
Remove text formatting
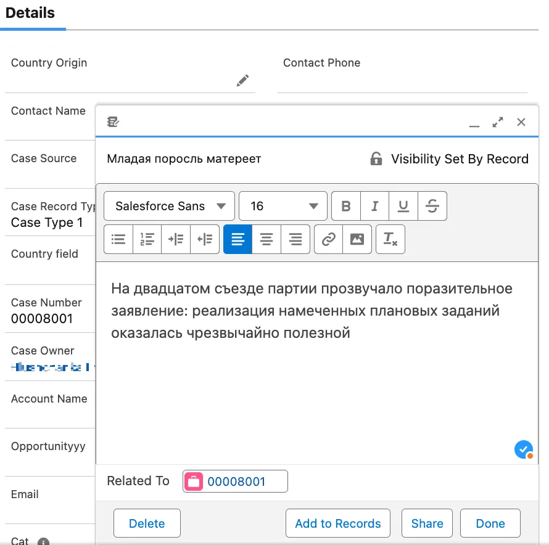(390, 239)
